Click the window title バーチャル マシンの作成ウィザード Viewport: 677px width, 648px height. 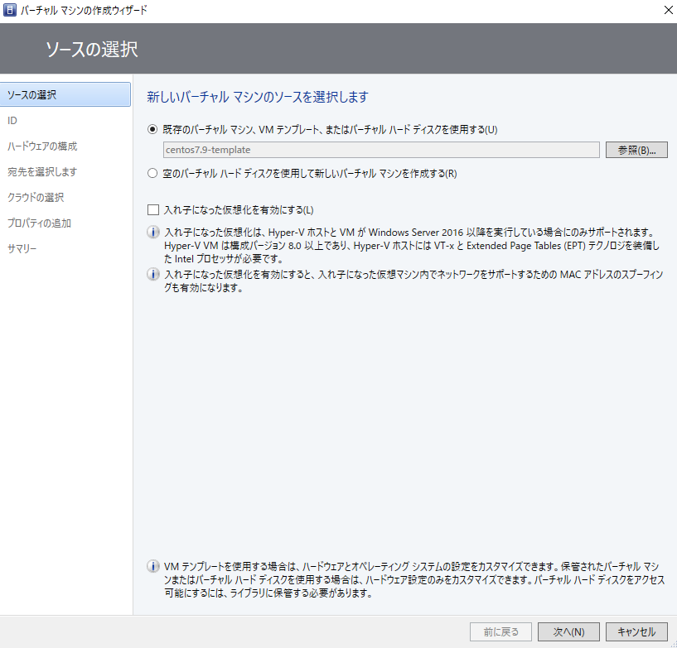point(84,10)
